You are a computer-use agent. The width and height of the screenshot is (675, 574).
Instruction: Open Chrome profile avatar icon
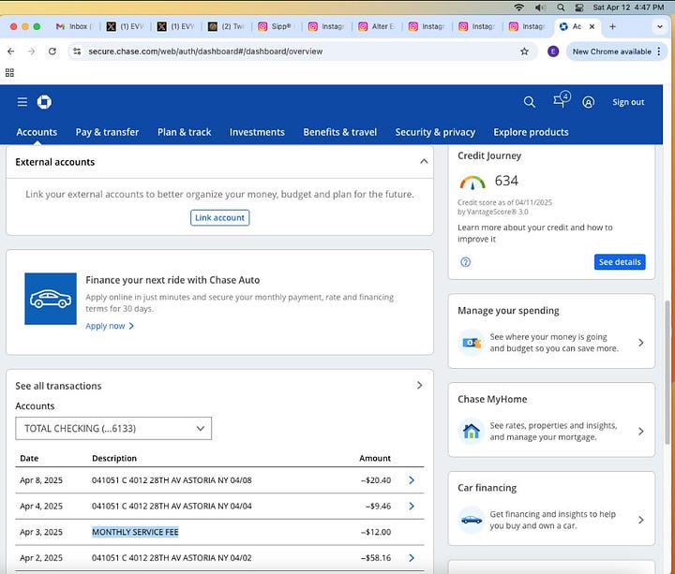coord(553,52)
